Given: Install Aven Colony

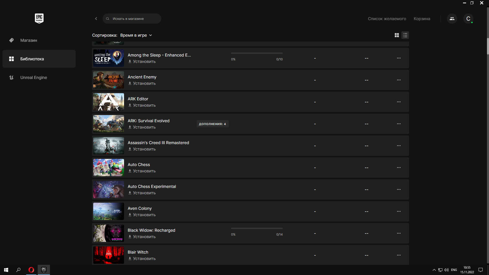Looking at the screenshot, I should [142, 215].
